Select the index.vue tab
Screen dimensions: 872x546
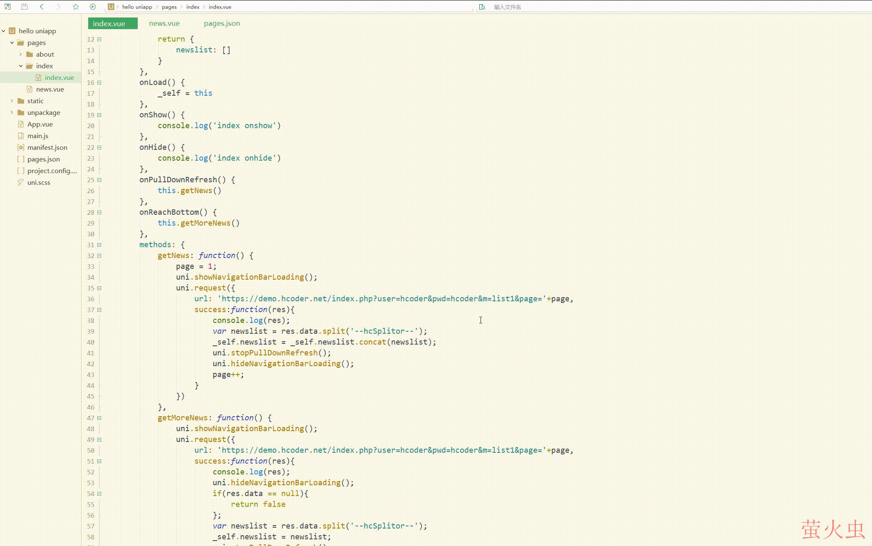coord(109,23)
